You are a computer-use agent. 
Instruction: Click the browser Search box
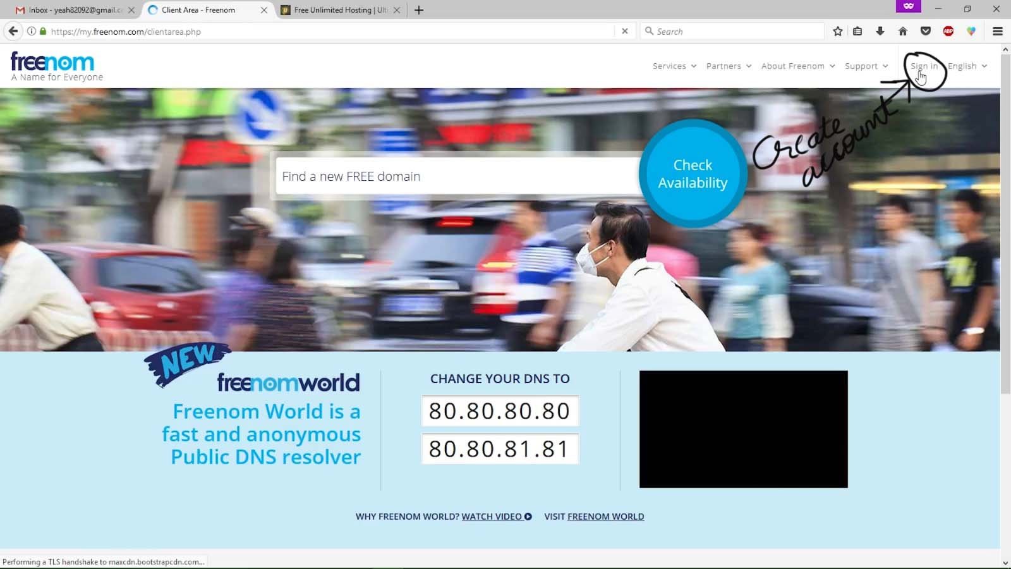pos(733,31)
